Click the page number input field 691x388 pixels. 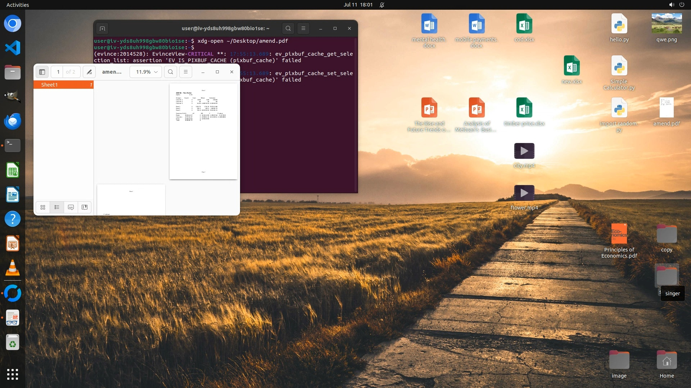58,72
